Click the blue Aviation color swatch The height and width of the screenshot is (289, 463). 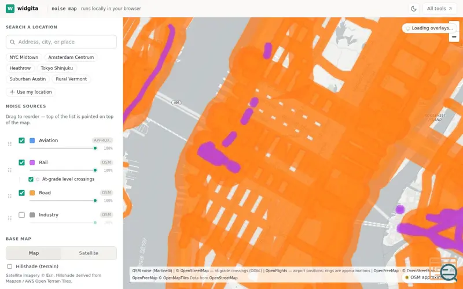[x=32, y=140]
